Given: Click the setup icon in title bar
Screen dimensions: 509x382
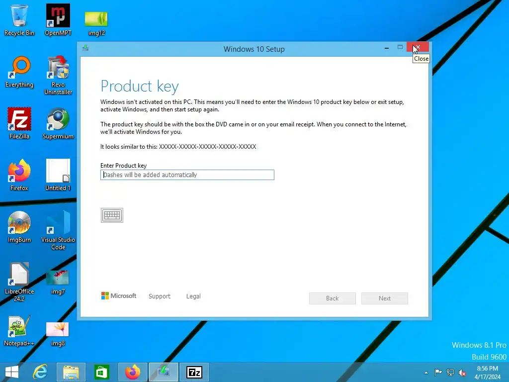Looking at the screenshot, I should click(x=85, y=48).
